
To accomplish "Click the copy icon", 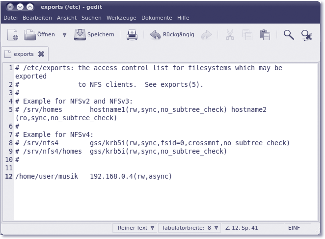I will point(247,35).
